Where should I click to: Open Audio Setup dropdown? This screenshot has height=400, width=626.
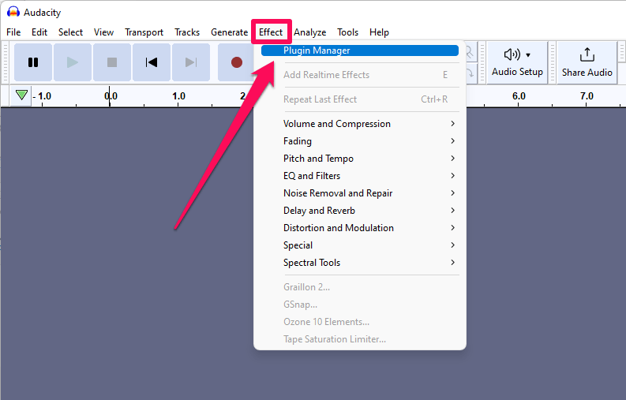(x=517, y=62)
